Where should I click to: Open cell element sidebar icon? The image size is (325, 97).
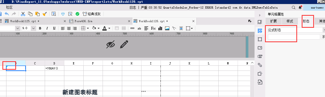coord(260,22)
